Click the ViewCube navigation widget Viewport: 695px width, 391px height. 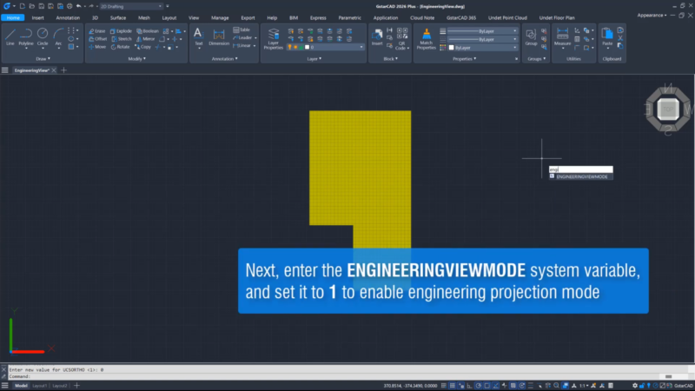tap(666, 108)
